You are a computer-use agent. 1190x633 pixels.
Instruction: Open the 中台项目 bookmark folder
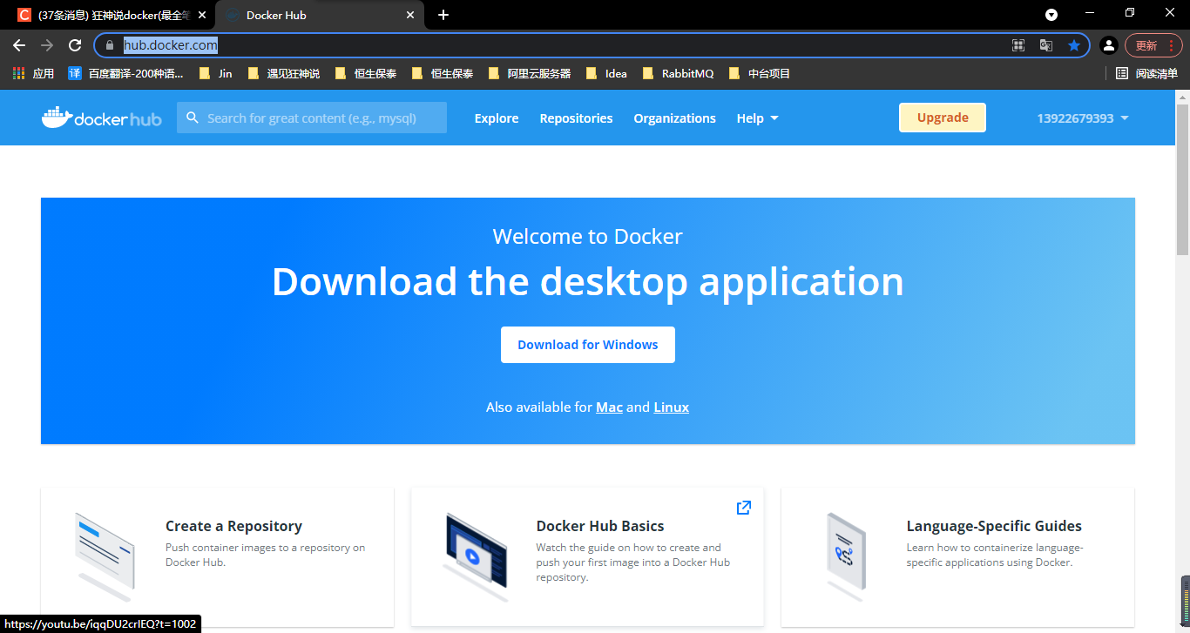[x=759, y=74]
